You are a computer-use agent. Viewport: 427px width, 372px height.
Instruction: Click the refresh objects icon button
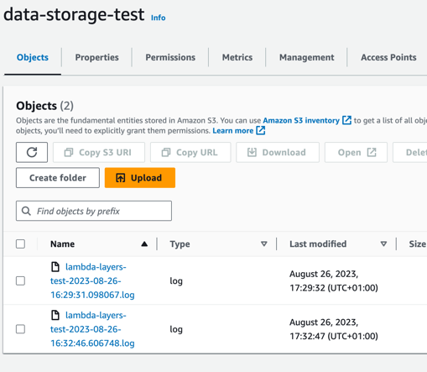click(32, 152)
